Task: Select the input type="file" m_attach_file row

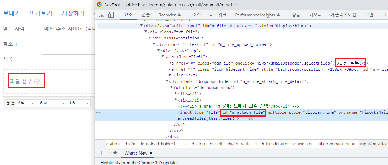Action: 242,115
